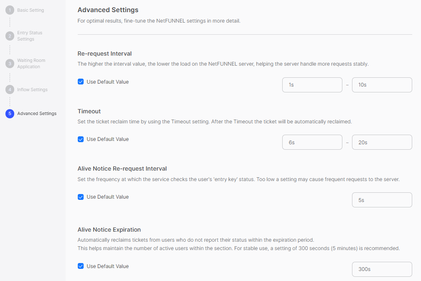Focus Timeout minimum field showing 6s
Viewport: 421px width, 281px height.
(x=312, y=142)
